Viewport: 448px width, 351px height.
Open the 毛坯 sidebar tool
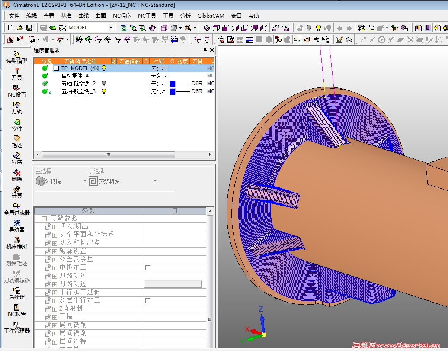click(x=16, y=142)
